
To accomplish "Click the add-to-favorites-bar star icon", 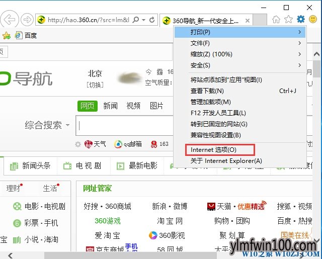I will pyautogui.click(x=7, y=36).
